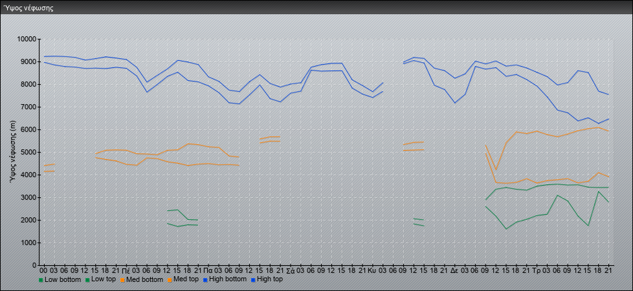This screenshot has height=291, width=633.
Task: Select the Πέ day label on x-axis
Action: [126, 270]
